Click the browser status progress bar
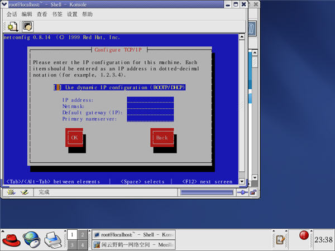 (x=207, y=192)
